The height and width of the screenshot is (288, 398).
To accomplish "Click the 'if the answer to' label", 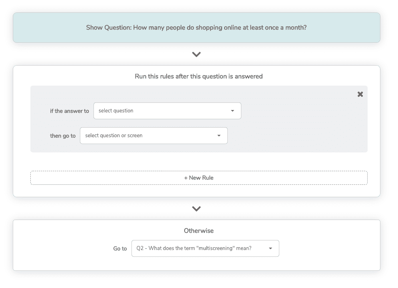I will pyautogui.click(x=69, y=111).
